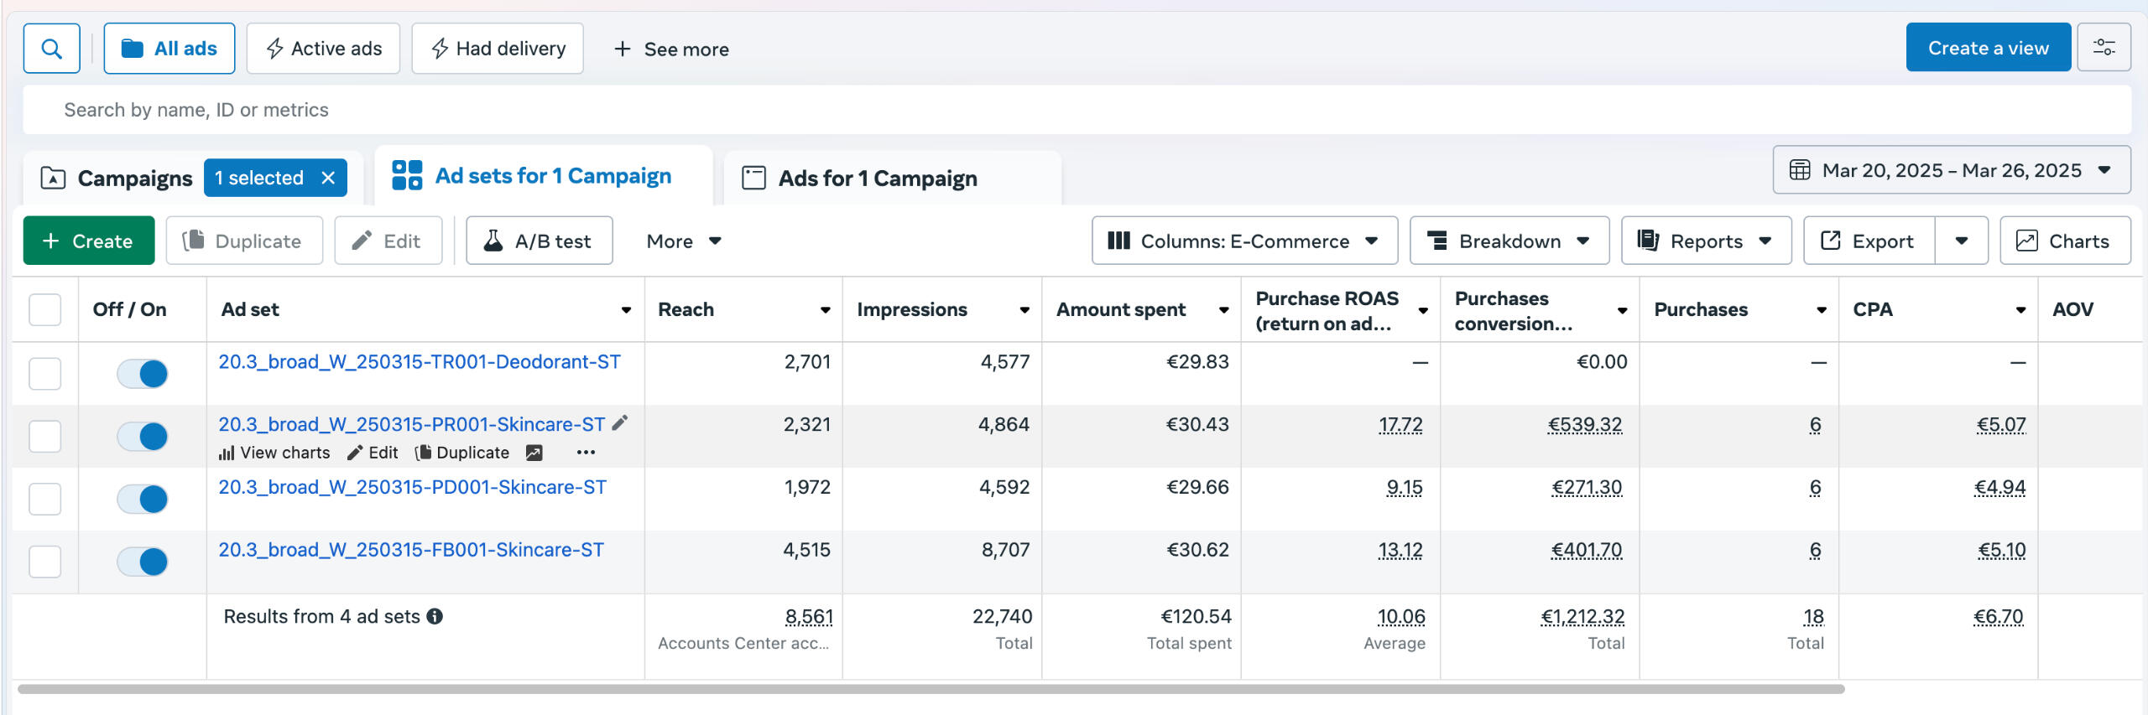This screenshot has height=715, width=2148.
Task: Open the view settings sliders icon
Action: [2104, 48]
